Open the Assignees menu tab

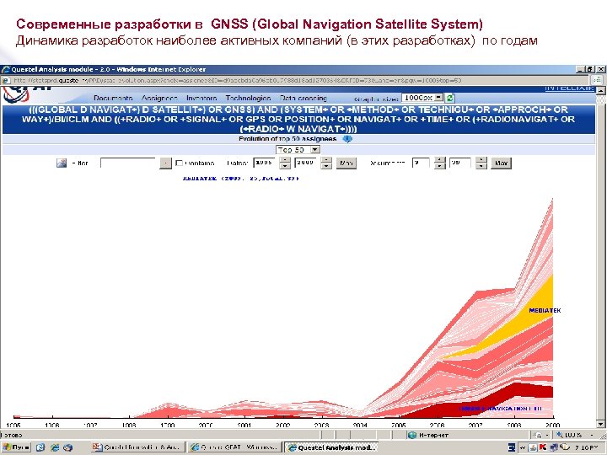(159, 98)
